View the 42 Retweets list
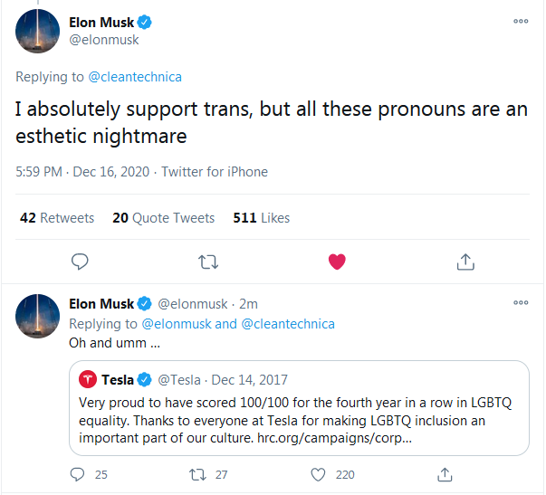Screen dimensions: 546x495 click(56, 218)
